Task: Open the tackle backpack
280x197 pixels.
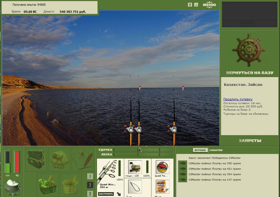Action: pyautogui.click(x=36, y=159)
